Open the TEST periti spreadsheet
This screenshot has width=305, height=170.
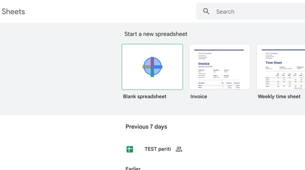pyautogui.click(x=158, y=149)
